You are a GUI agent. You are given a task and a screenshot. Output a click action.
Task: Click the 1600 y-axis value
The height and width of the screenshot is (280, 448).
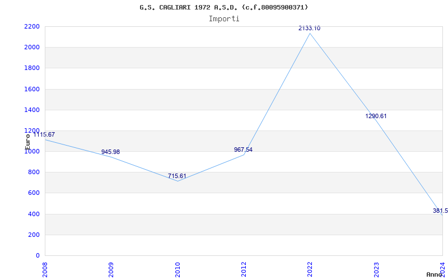click(x=32, y=89)
